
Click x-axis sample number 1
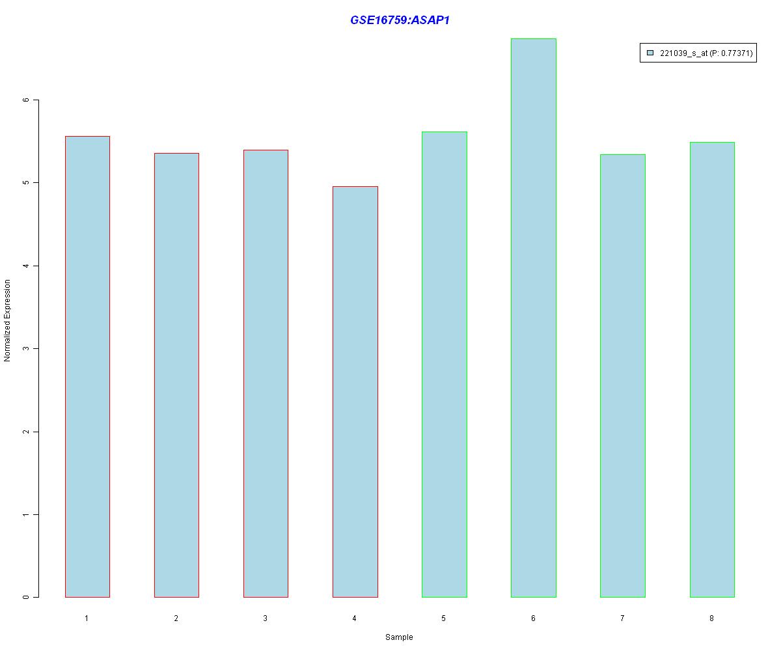pos(87,618)
